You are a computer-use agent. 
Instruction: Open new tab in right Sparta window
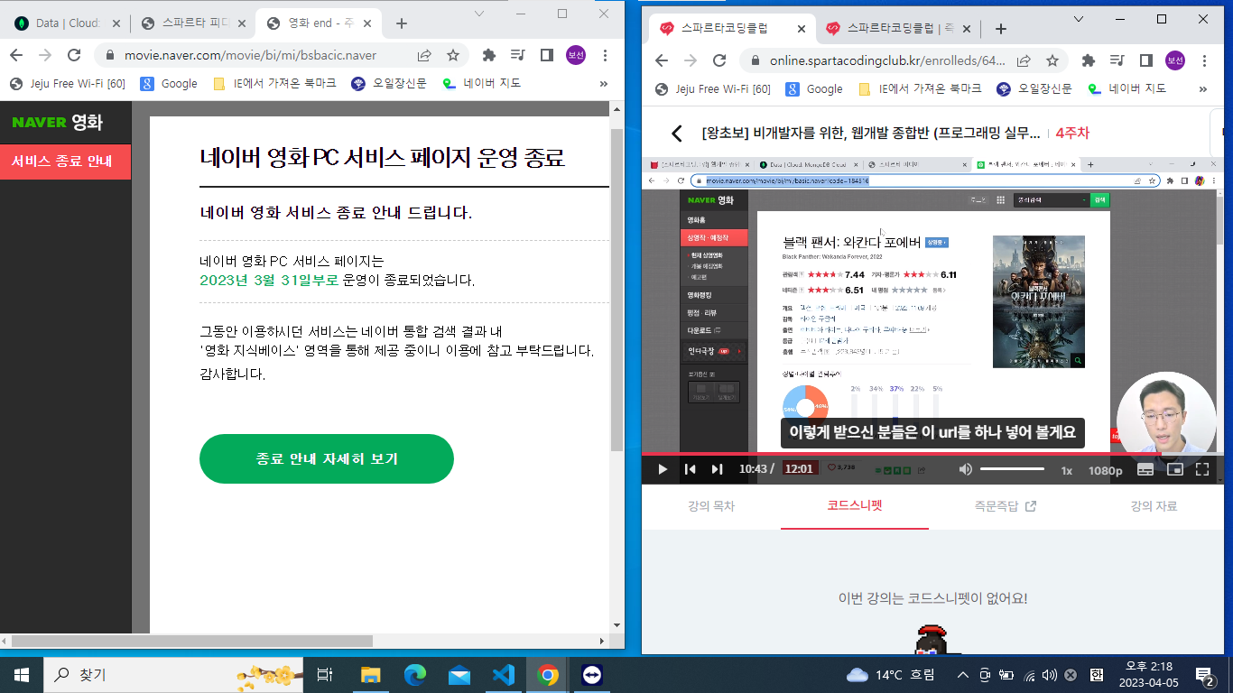[x=1000, y=29]
